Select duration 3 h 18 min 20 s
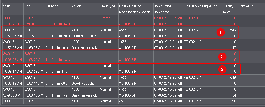Image resolution: width=265 pixels, height=107 pixels. click(x=58, y=36)
